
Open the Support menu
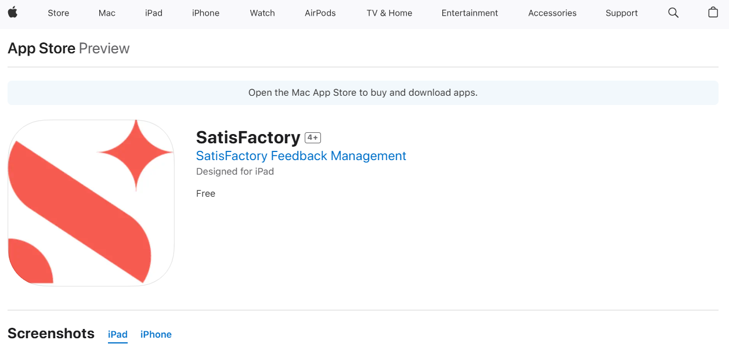coord(622,13)
